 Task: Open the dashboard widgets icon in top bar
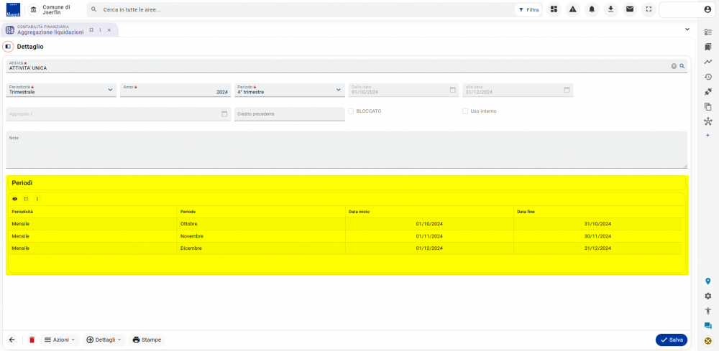pyautogui.click(x=554, y=9)
